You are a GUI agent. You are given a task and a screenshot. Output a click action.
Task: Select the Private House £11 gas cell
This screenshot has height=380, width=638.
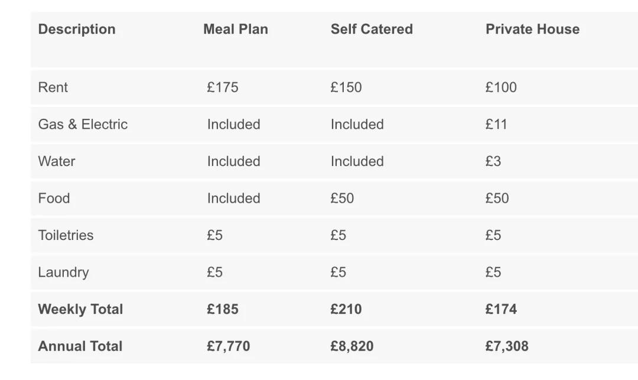click(x=496, y=125)
